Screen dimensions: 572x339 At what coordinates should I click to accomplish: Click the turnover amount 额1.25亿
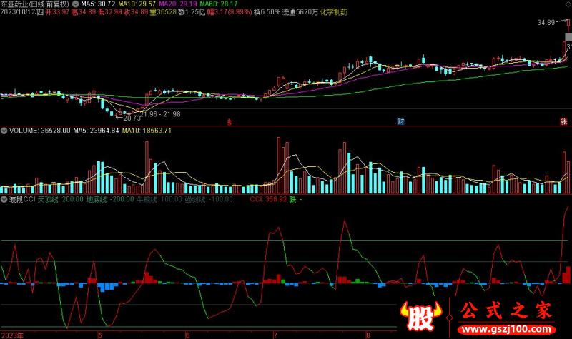(x=192, y=12)
